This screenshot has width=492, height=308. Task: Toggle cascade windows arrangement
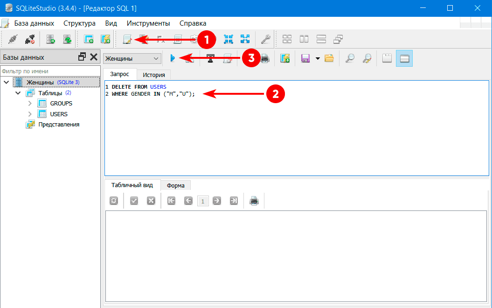coord(338,39)
